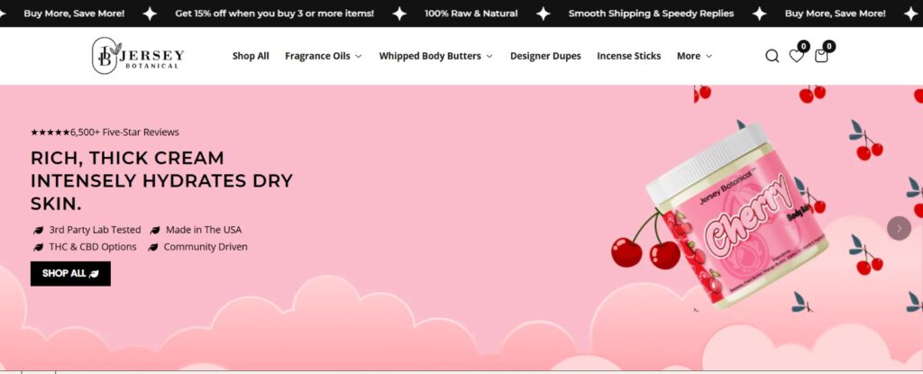Expand the Fragrance Oils chevron
The image size is (923, 374).
[x=359, y=57]
